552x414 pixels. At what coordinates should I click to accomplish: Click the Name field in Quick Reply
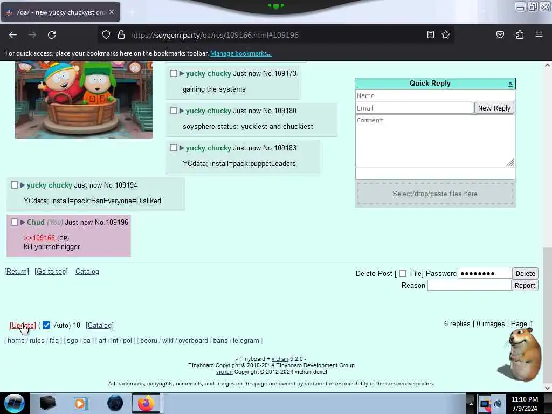435,96
